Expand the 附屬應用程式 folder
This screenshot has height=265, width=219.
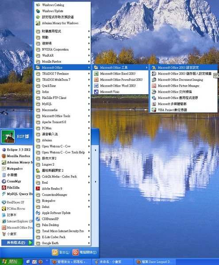pyautogui.click(x=62, y=31)
